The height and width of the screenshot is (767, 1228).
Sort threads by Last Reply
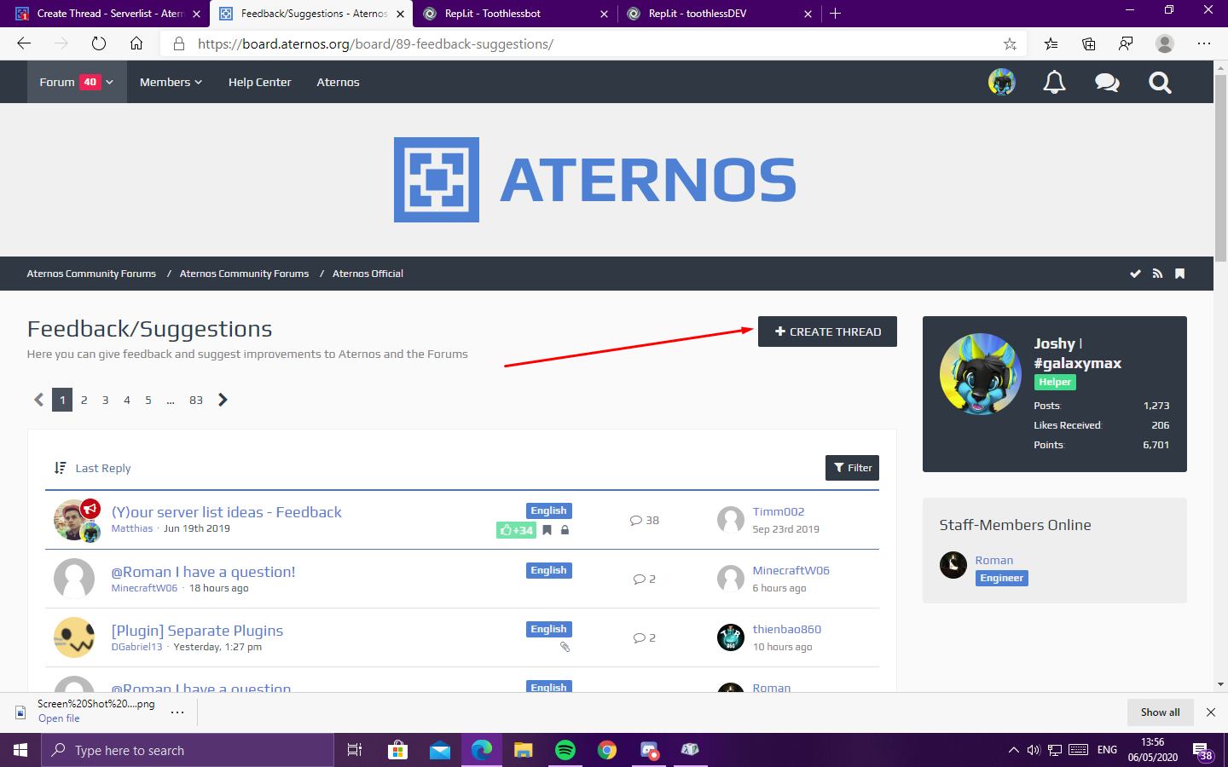[103, 468]
